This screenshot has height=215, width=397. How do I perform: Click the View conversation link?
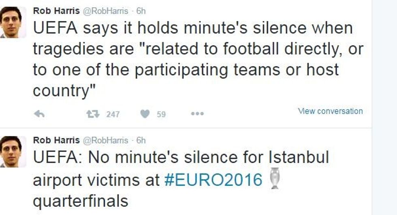(330, 111)
